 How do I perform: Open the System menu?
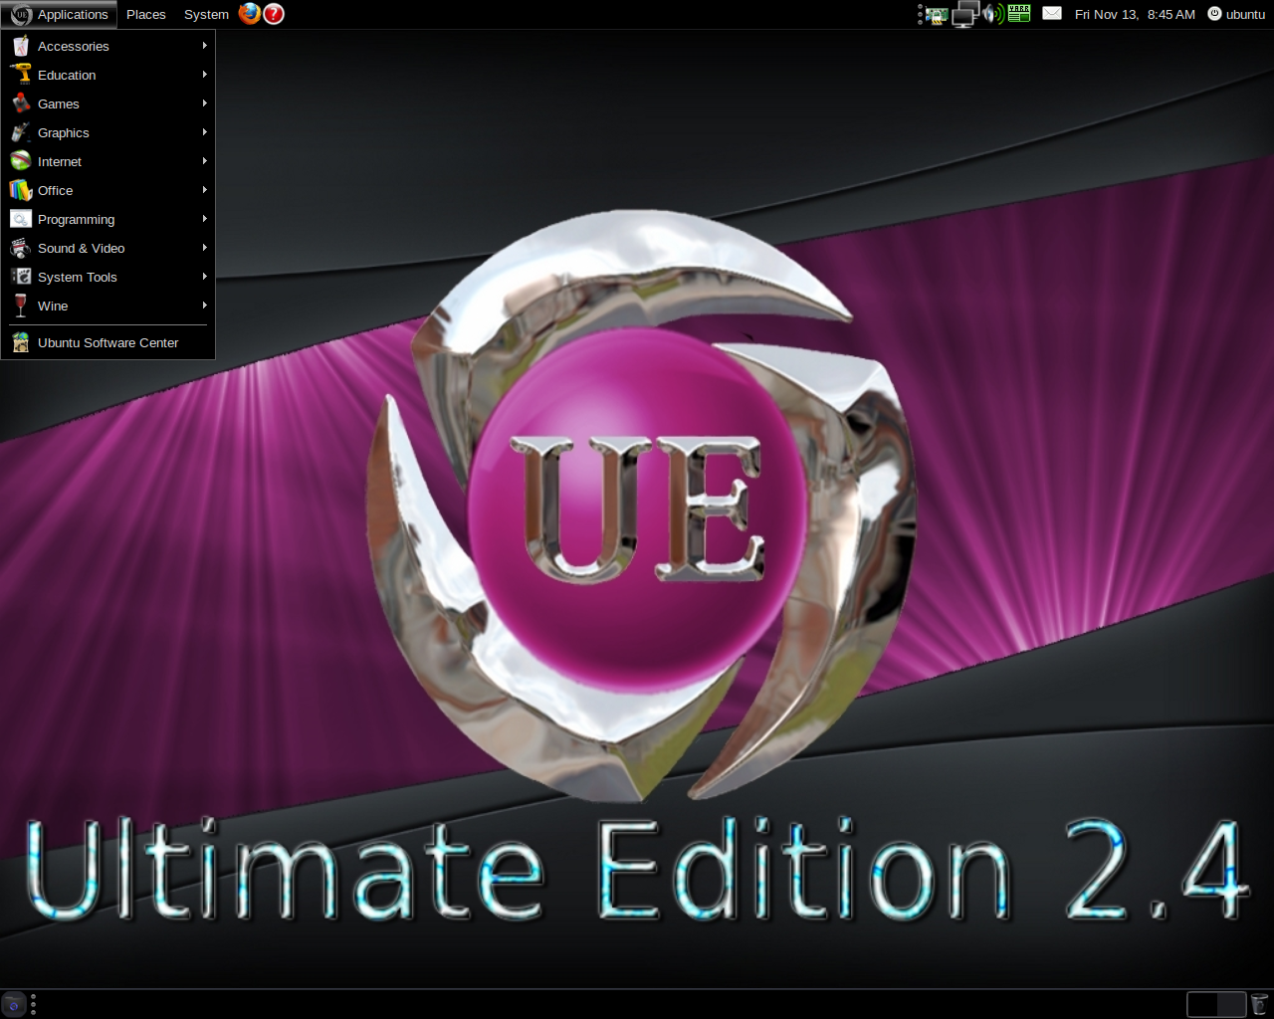coord(206,14)
